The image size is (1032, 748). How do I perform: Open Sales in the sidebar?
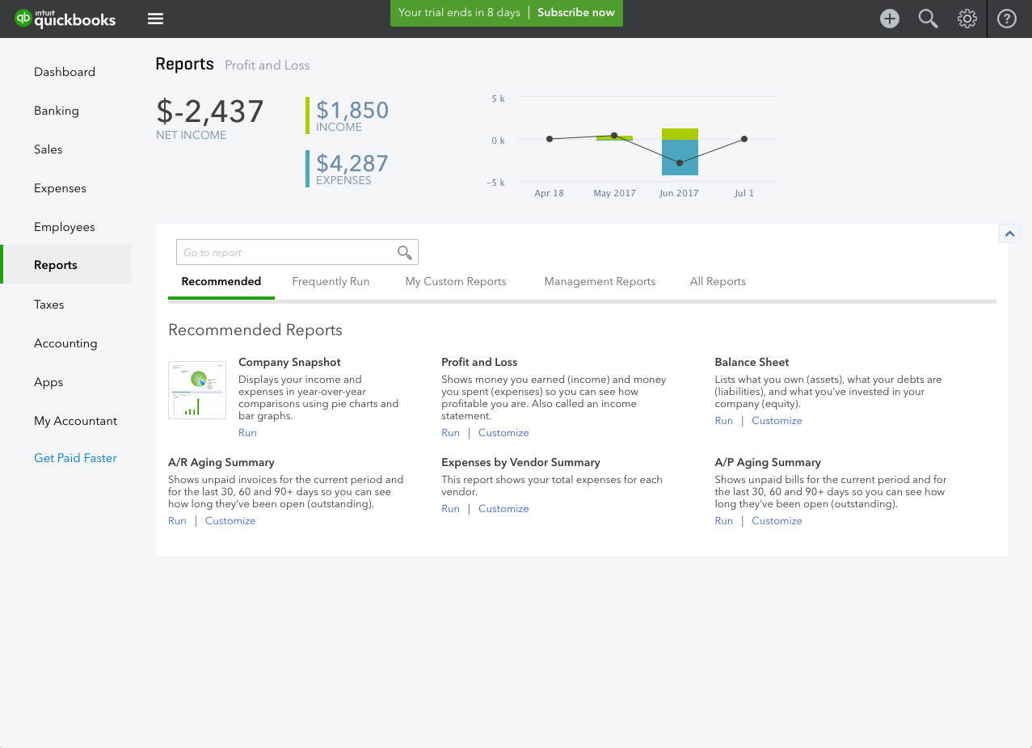[x=48, y=149]
